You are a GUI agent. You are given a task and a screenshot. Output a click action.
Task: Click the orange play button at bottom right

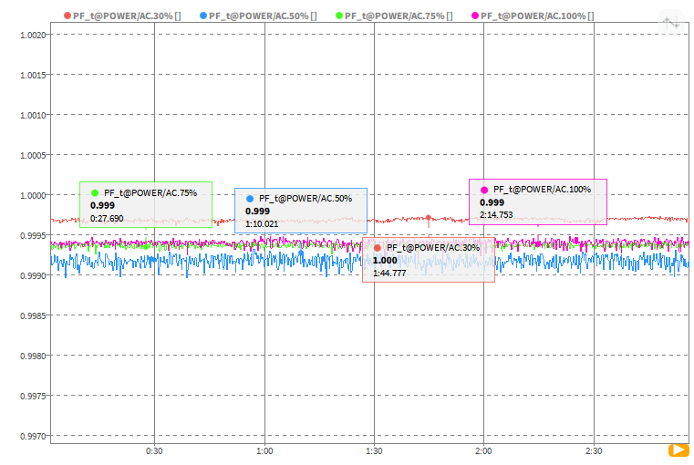click(678, 449)
